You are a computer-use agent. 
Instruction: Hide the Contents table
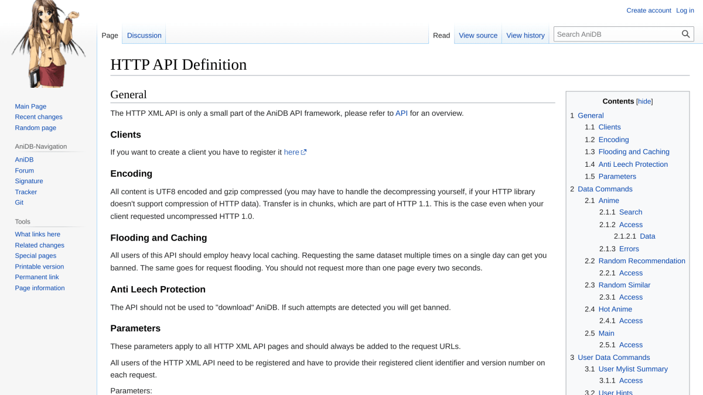(x=644, y=101)
